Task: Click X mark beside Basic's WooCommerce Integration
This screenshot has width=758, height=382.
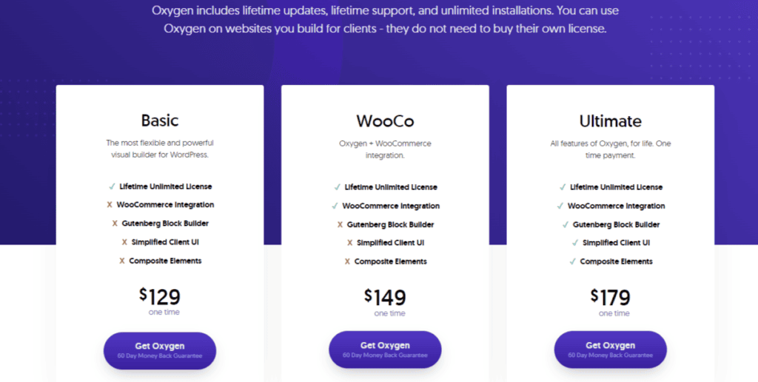Action: 109,205
